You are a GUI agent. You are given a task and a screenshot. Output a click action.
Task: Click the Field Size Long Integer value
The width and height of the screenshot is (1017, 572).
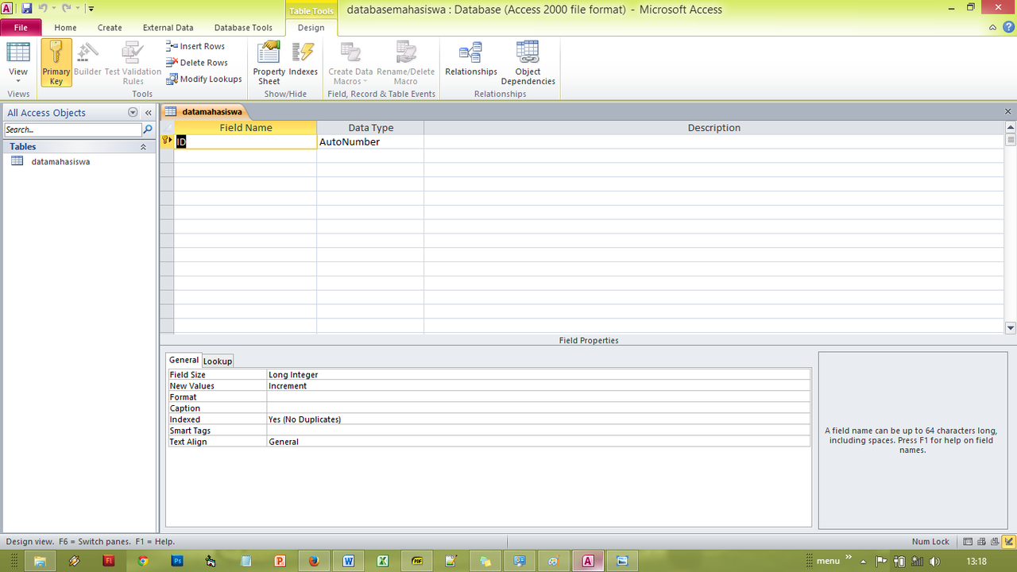point(539,374)
